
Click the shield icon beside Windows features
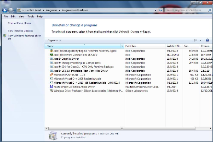(x=4, y=36)
